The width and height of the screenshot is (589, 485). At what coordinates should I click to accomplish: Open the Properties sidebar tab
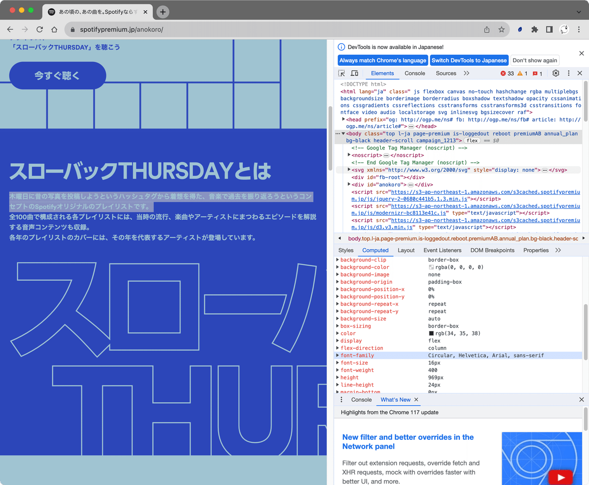coord(536,250)
